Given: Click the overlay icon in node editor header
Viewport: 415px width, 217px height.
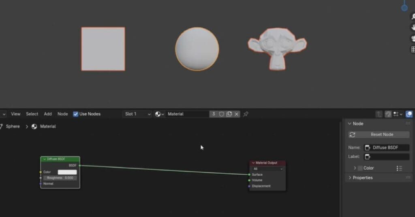Looking at the screenshot, I should click(x=409, y=115).
